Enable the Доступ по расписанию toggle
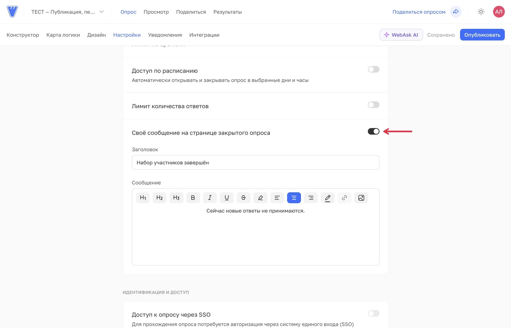Viewport: 511px width, 328px height. pos(374,69)
